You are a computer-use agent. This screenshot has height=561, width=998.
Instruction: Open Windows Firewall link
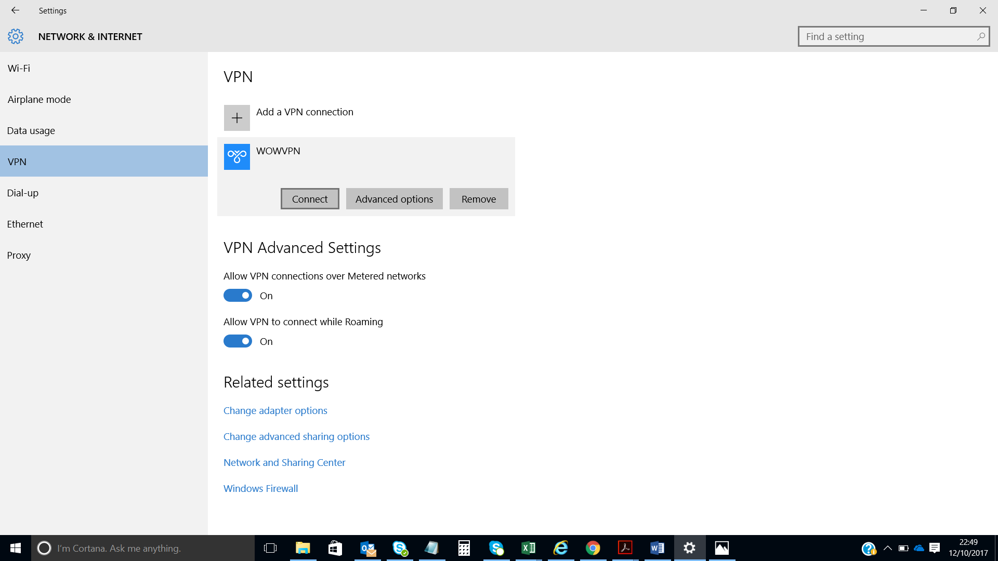[x=260, y=488]
